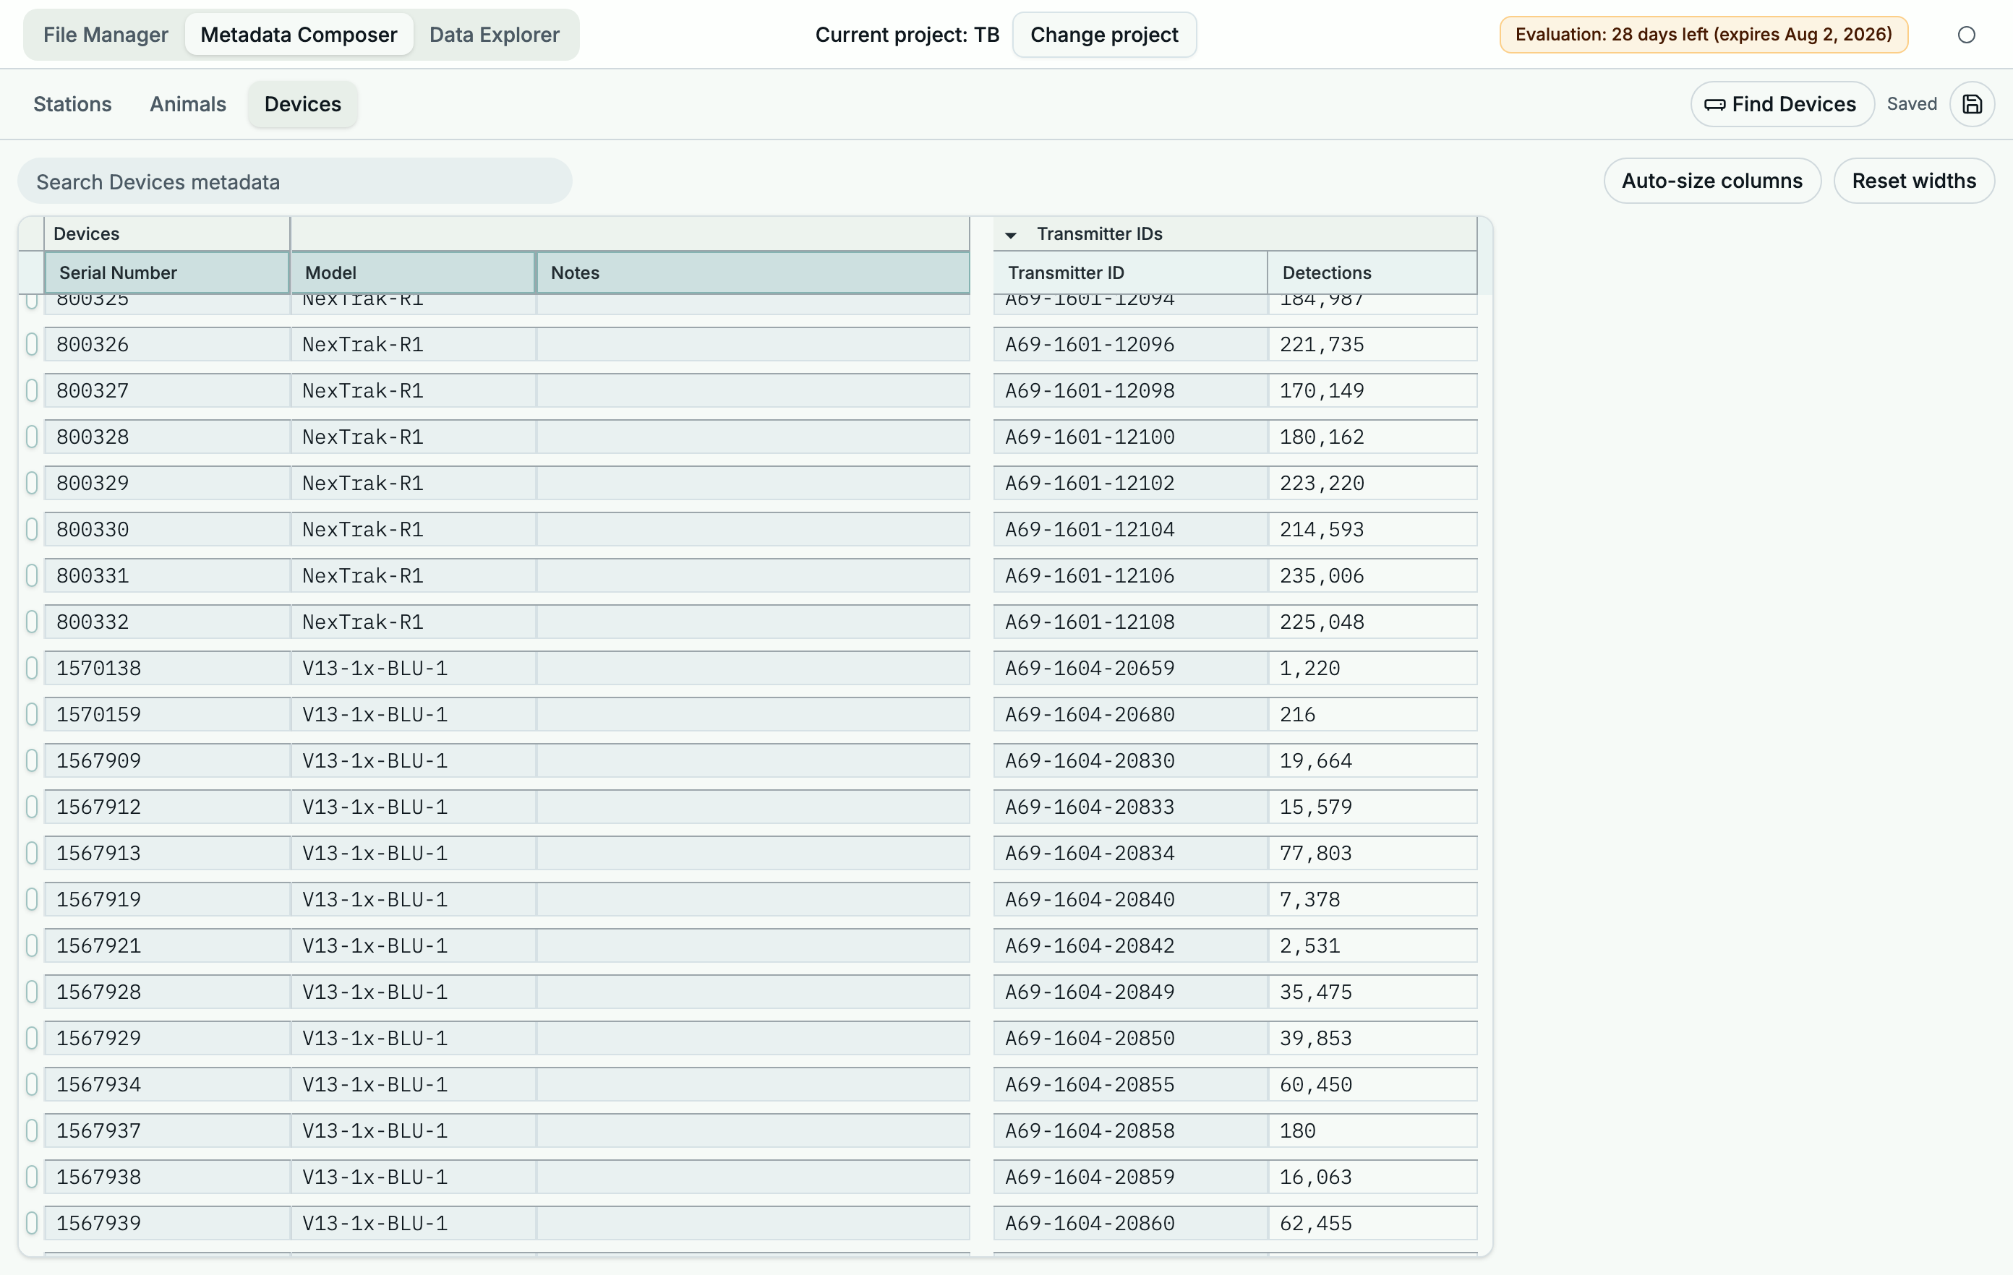Viewport: 2013px width, 1275px height.
Task: Click Model cell for serial 800326
Action: 413,344
